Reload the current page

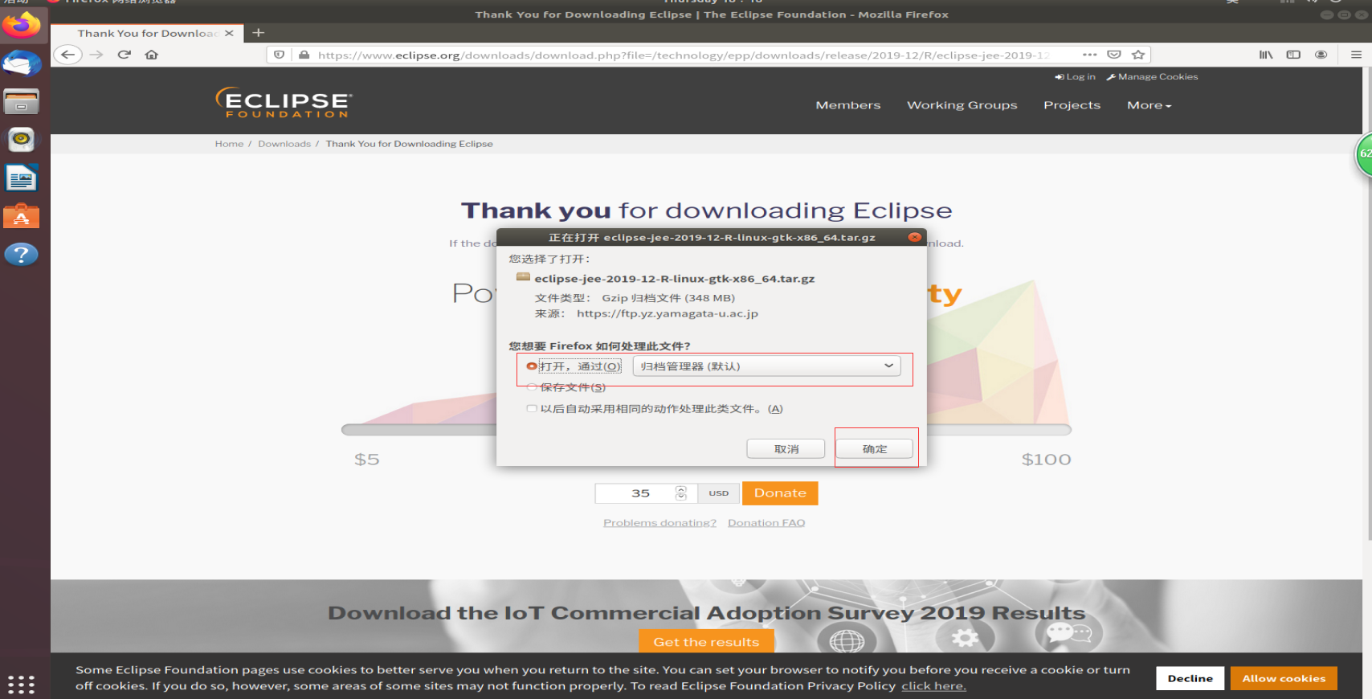click(x=124, y=55)
